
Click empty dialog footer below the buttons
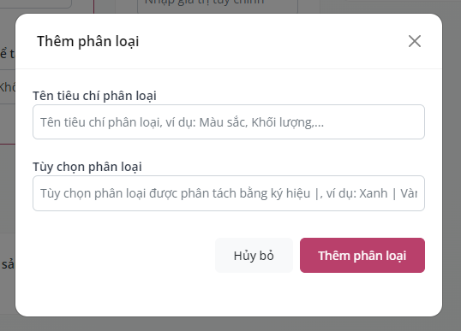(x=229, y=295)
